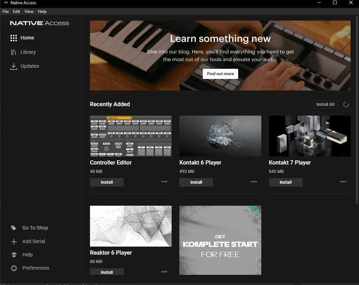Refresh the Recently Added list
Image resolution: width=359 pixels, height=285 pixels.
pos(346,104)
